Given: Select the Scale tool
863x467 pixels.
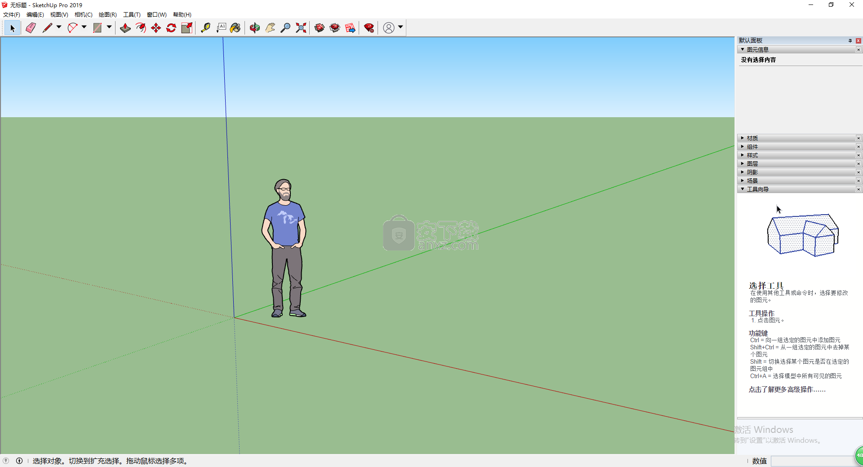Looking at the screenshot, I should [x=187, y=28].
